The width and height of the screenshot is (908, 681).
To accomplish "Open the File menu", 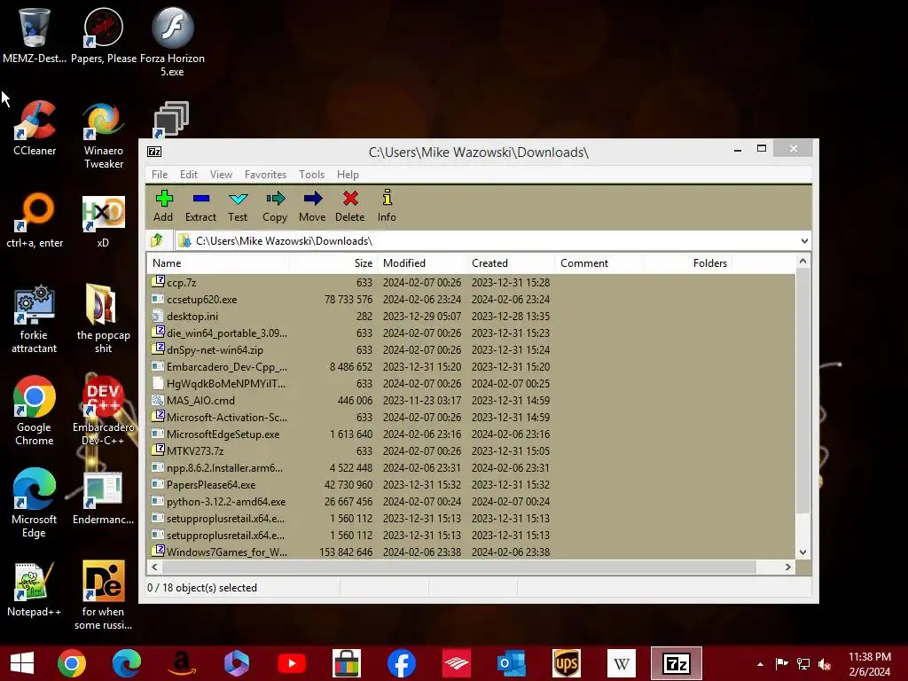I will 160,175.
